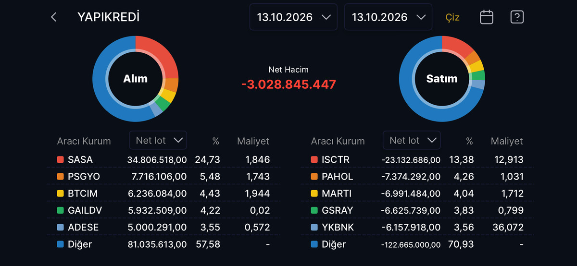Screen dimensions: 577x266
Task: Click the Alım donut chart
Action: click(x=135, y=79)
